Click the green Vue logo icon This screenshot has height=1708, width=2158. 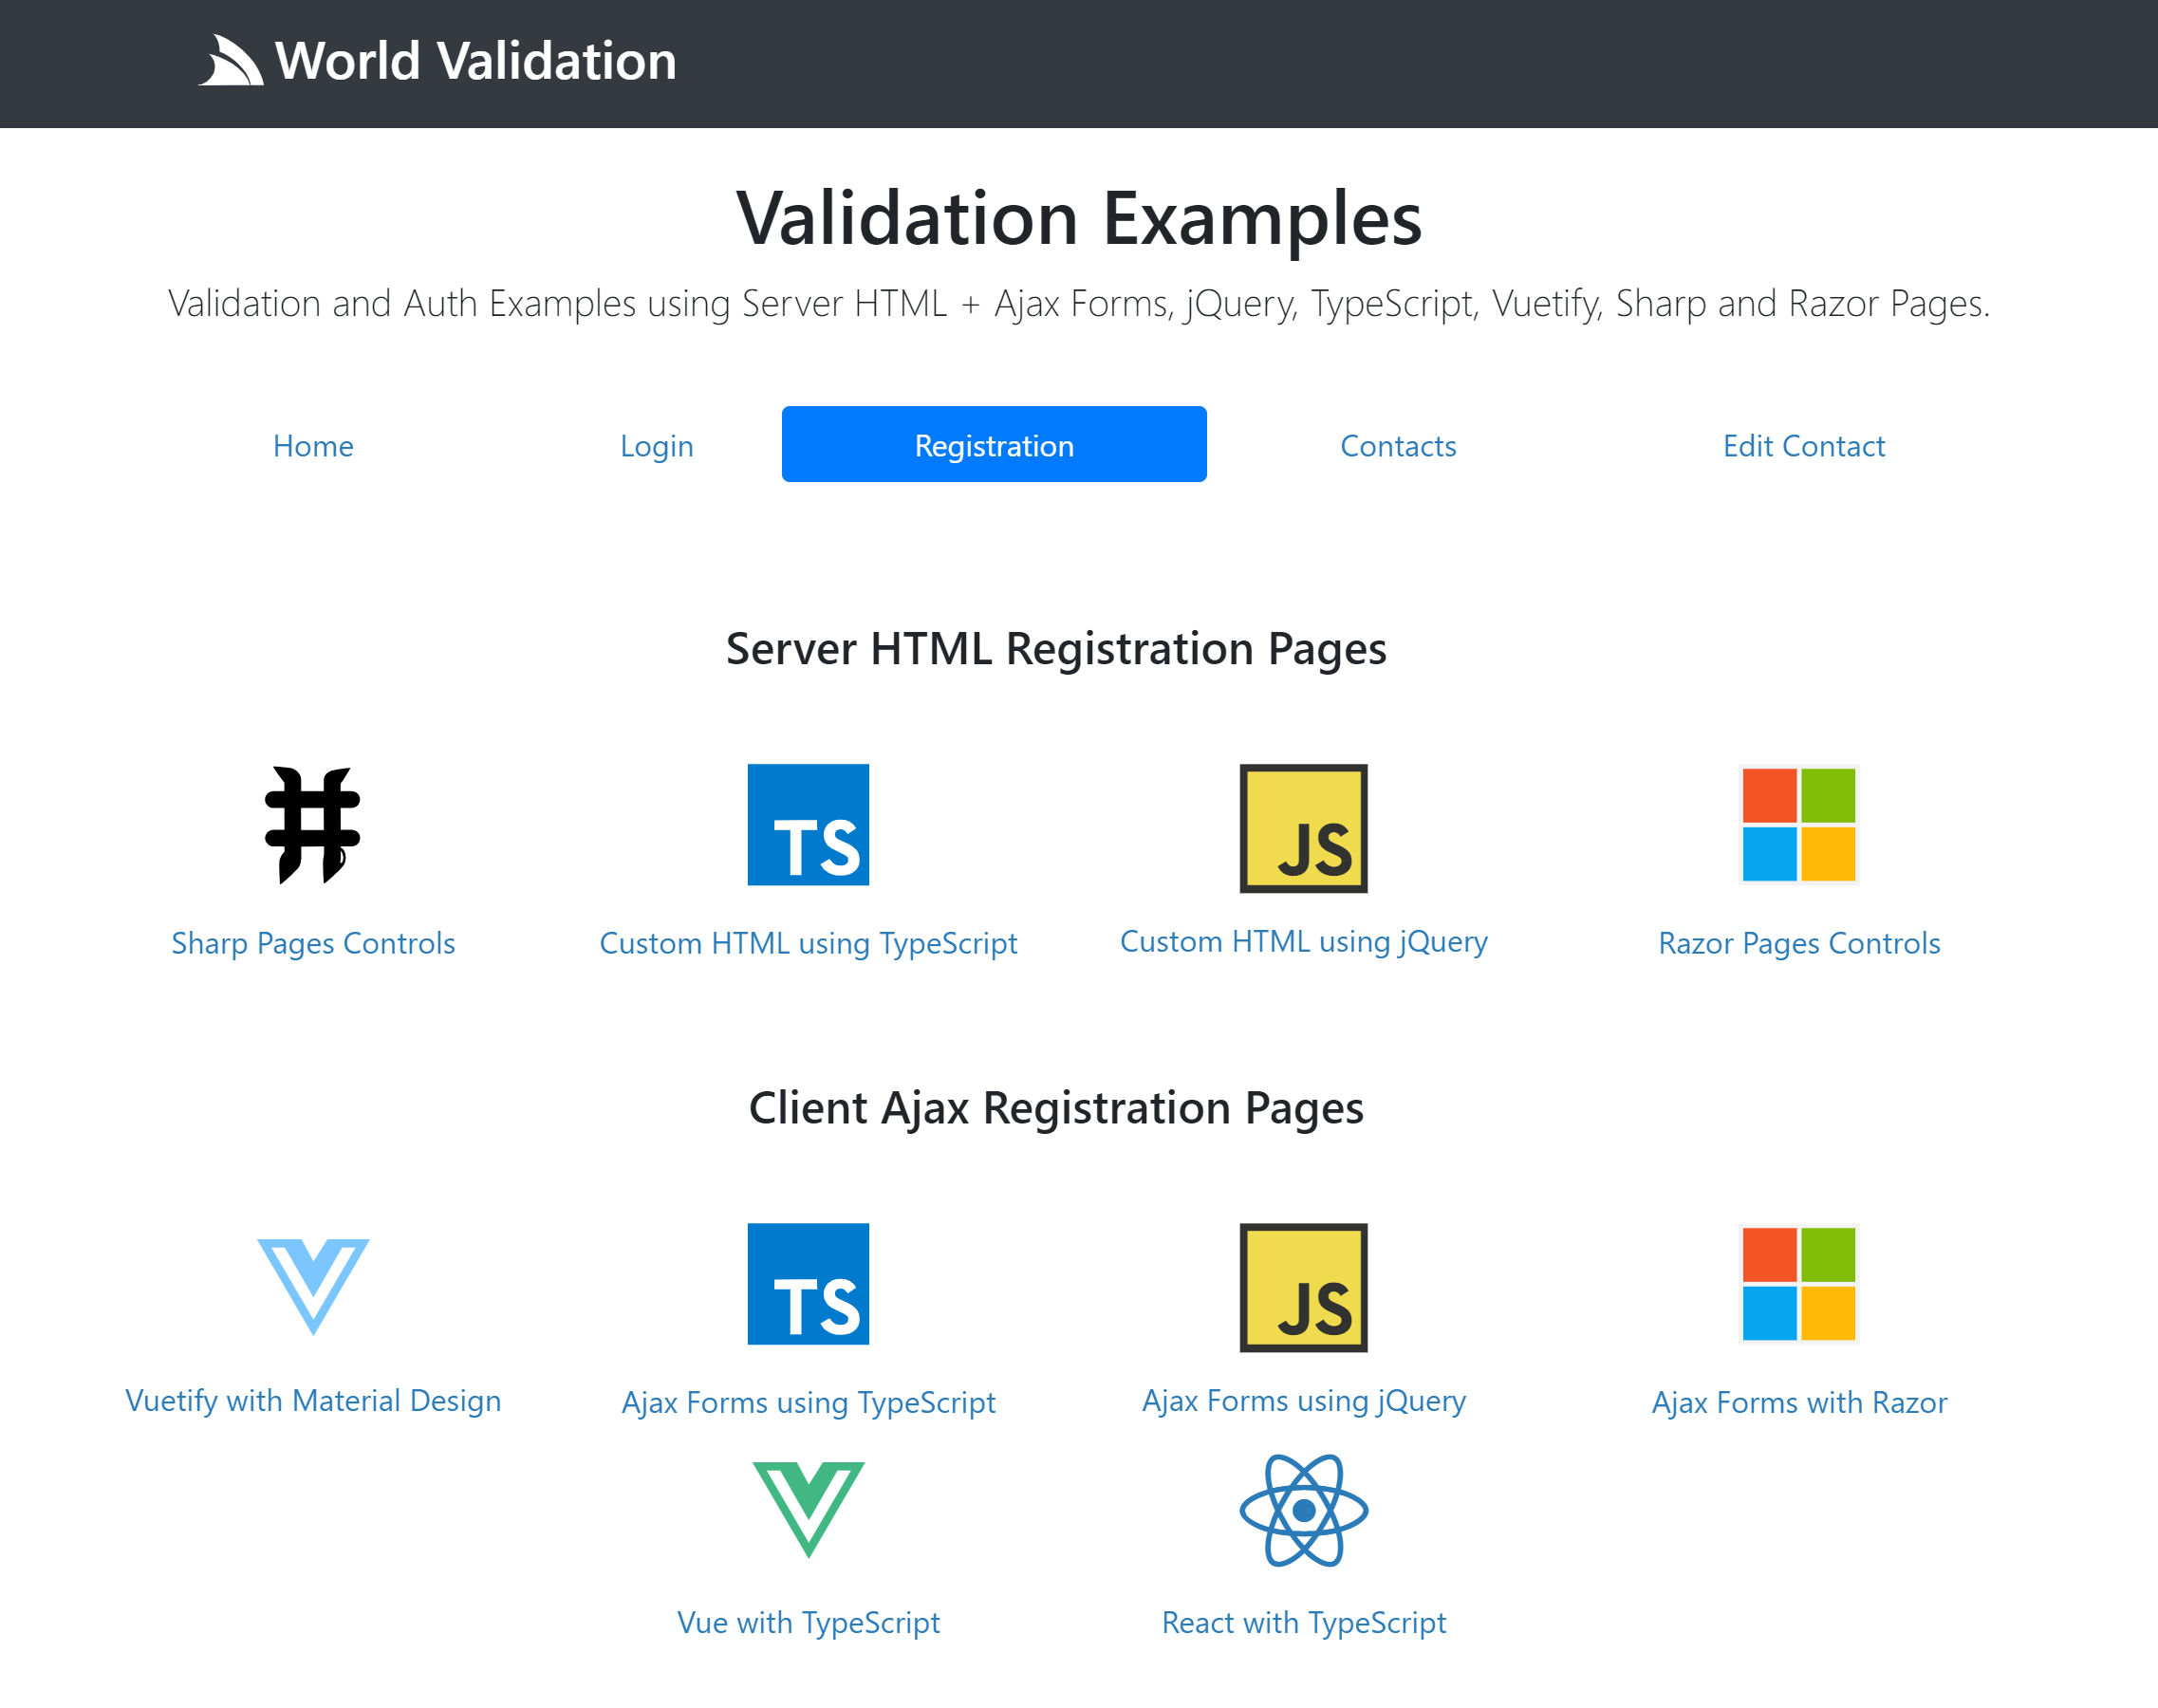pyautogui.click(x=808, y=1508)
